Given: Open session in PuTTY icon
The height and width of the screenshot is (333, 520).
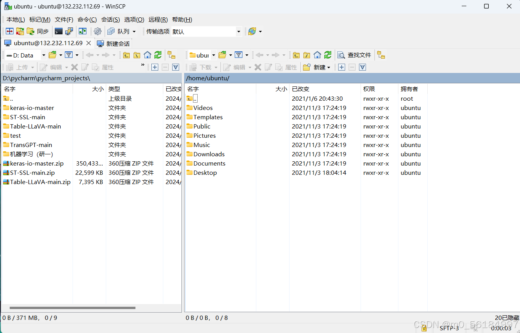Looking at the screenshot, I should [x=69, y=31].
